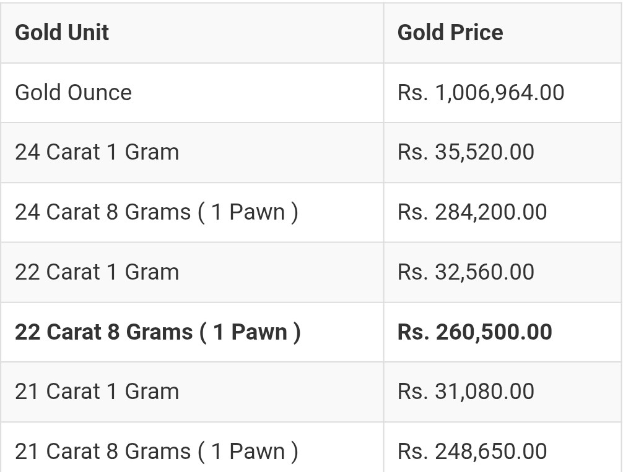Click the Gold Price column header
Image resolution: width=623 pixels, height=472 pixels.
click(x=450, y=32)
